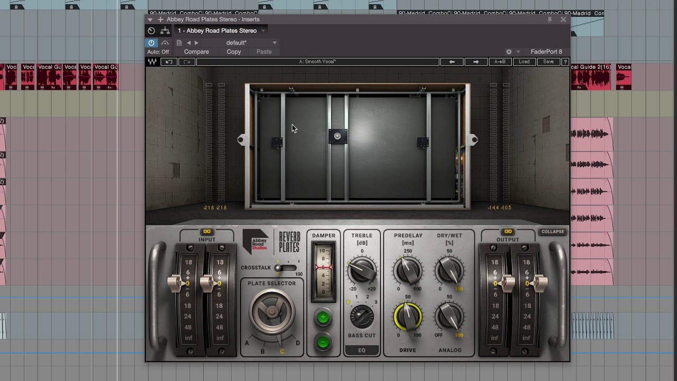The image size is (677, 381).
Task: Load previous Waves preset with left arrow
Action: click(452, 62)
